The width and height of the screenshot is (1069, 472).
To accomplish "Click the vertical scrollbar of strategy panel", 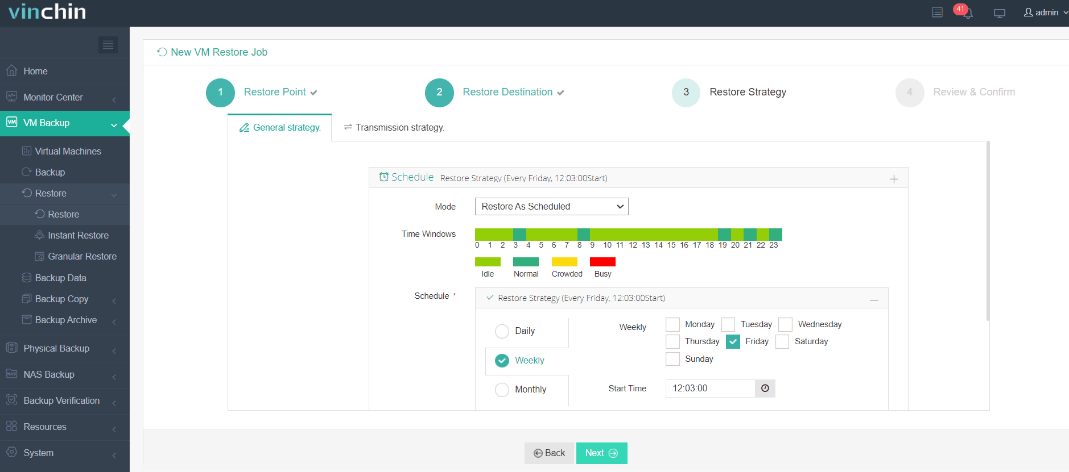I will [x=988, y=231].
